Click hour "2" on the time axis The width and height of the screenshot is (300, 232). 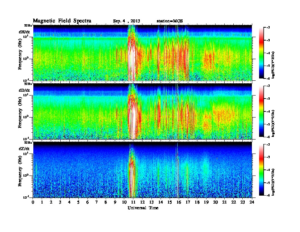tap(51, 202)
